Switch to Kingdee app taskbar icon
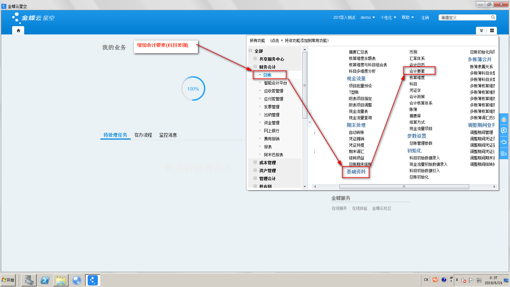The image size is (510, 287). pos(93,280)
